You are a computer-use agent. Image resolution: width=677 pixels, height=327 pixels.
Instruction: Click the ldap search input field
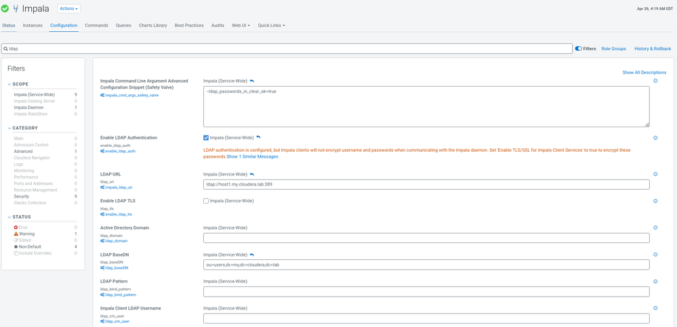coord(287,49)
